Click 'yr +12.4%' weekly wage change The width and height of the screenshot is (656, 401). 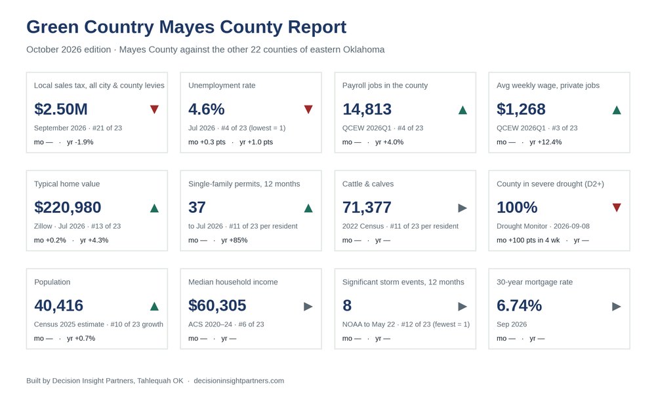pyautogui.click(x=546, y=142)
